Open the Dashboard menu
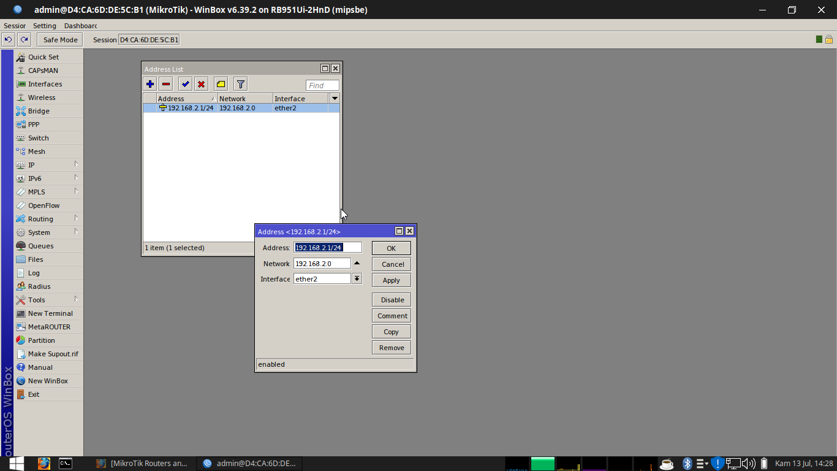The image size is (837, 471). (80, 26)
